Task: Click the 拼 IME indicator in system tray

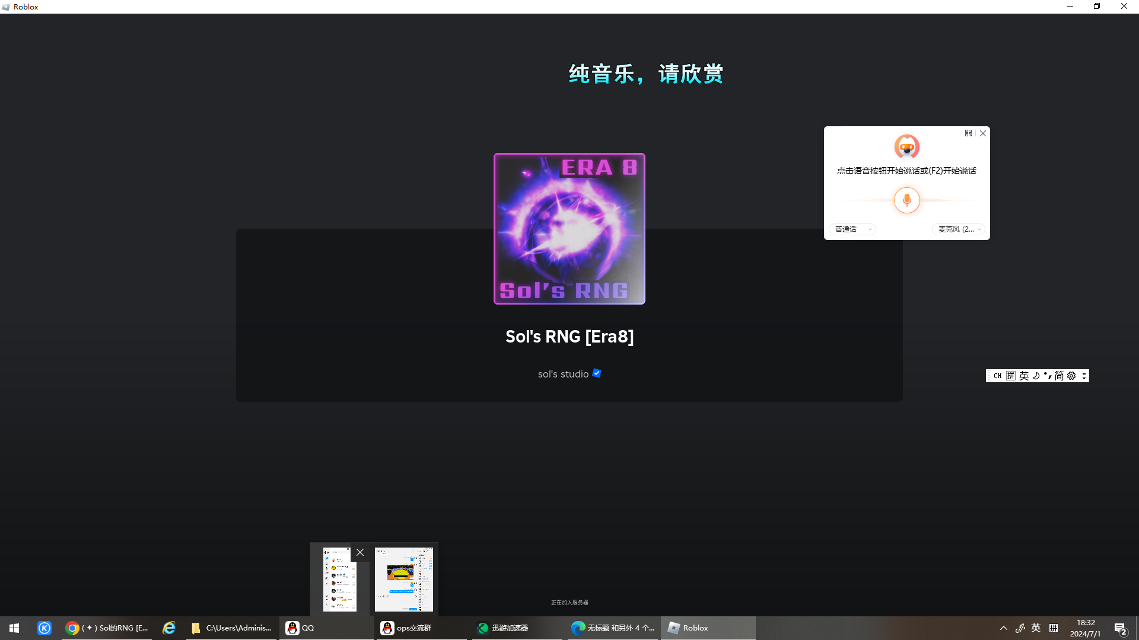Action: pyautogui.click(x=1054, y=628)
